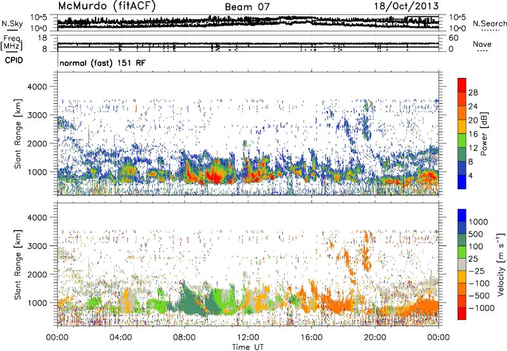Click the "−500" tick on the Velocity color bar
Image resolution: width=507 pixels, height=351 pixels.
(x=479, y=296)
